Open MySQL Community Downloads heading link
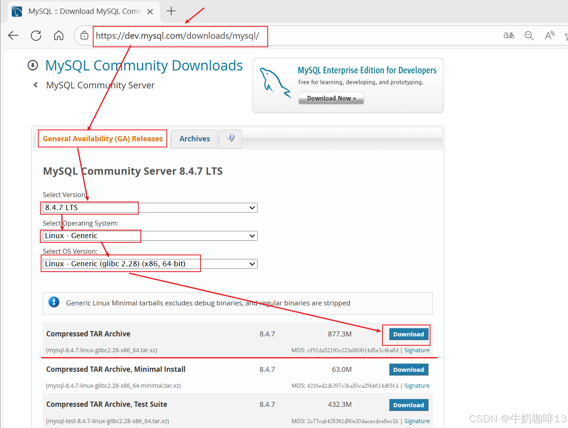This screenshot has height=428, width=568. click(144, 66)
